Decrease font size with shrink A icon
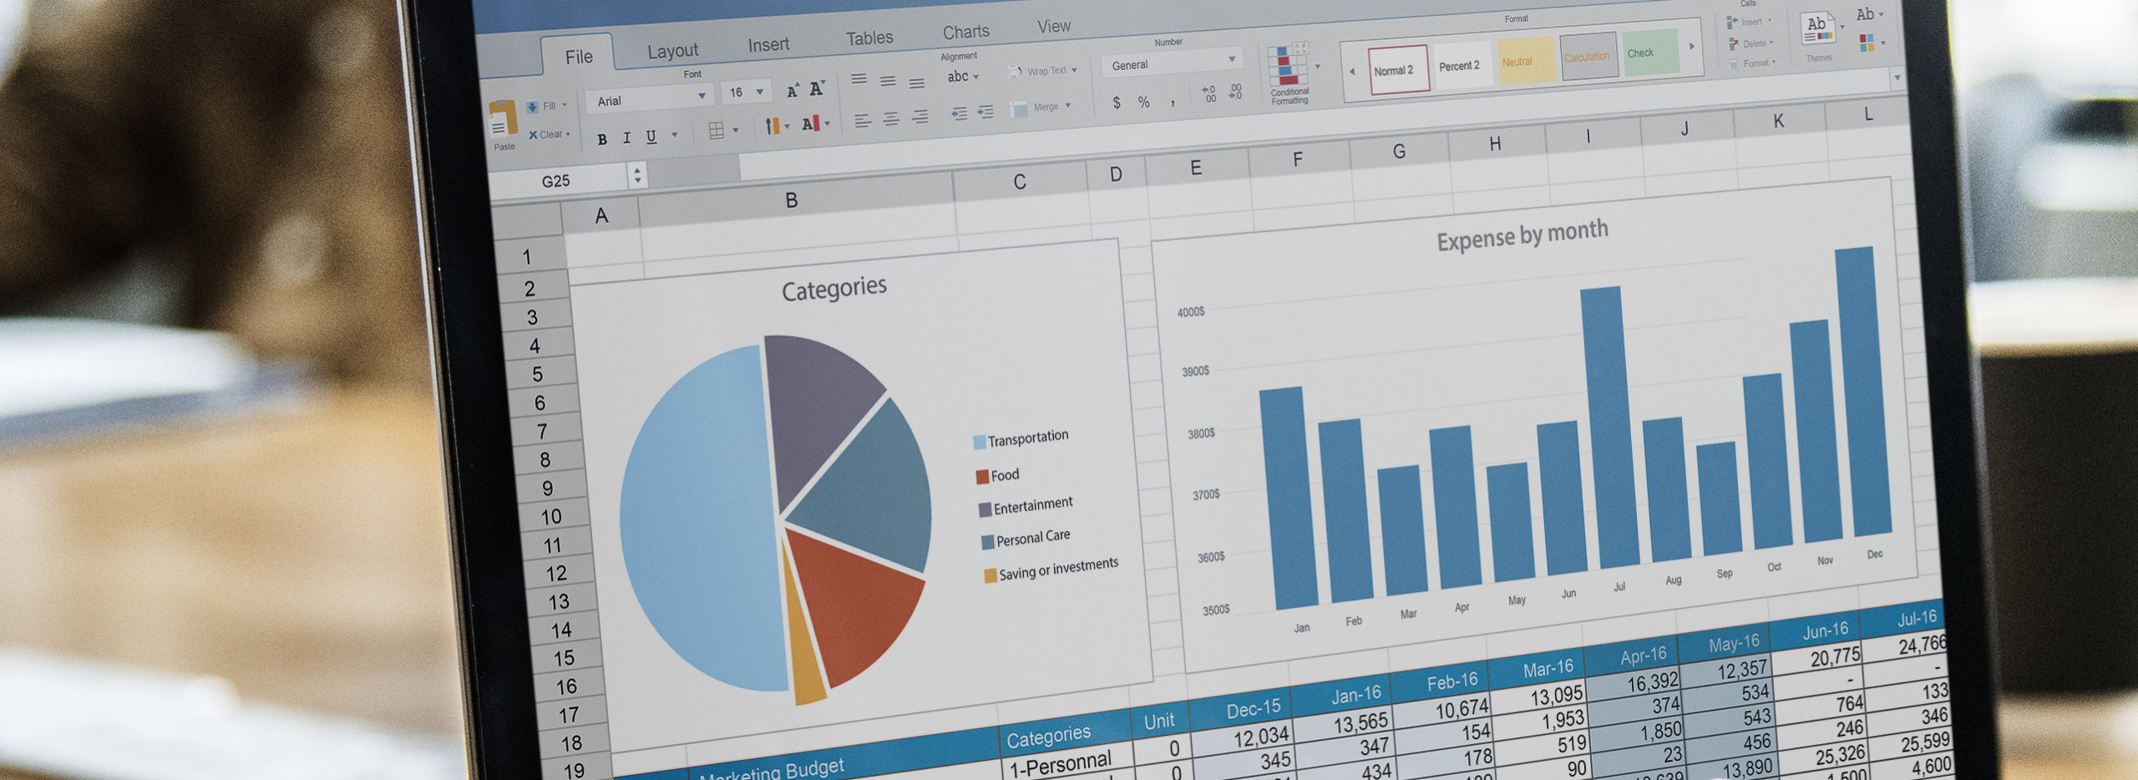The width and height of the screenshot is (2138, 780). [x=817, y=88]
